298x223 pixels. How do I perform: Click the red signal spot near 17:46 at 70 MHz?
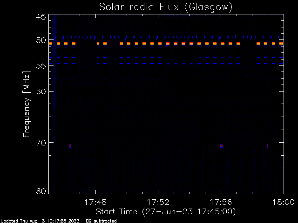click(x=70, y=146)
